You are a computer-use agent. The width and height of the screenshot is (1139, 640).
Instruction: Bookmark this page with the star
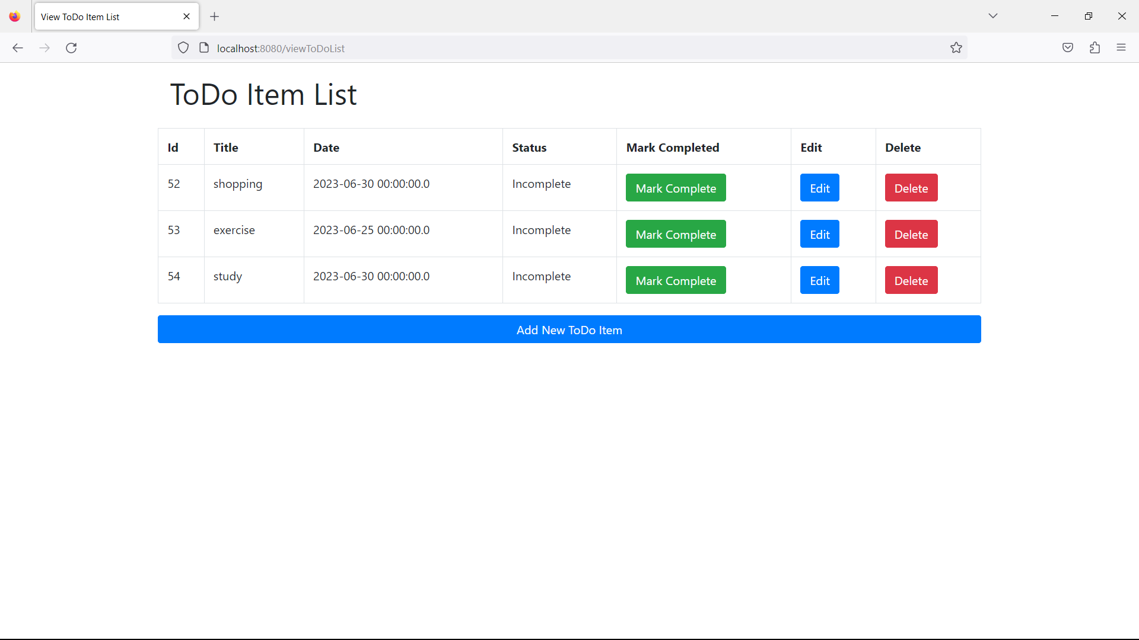[x=956, y=48]
